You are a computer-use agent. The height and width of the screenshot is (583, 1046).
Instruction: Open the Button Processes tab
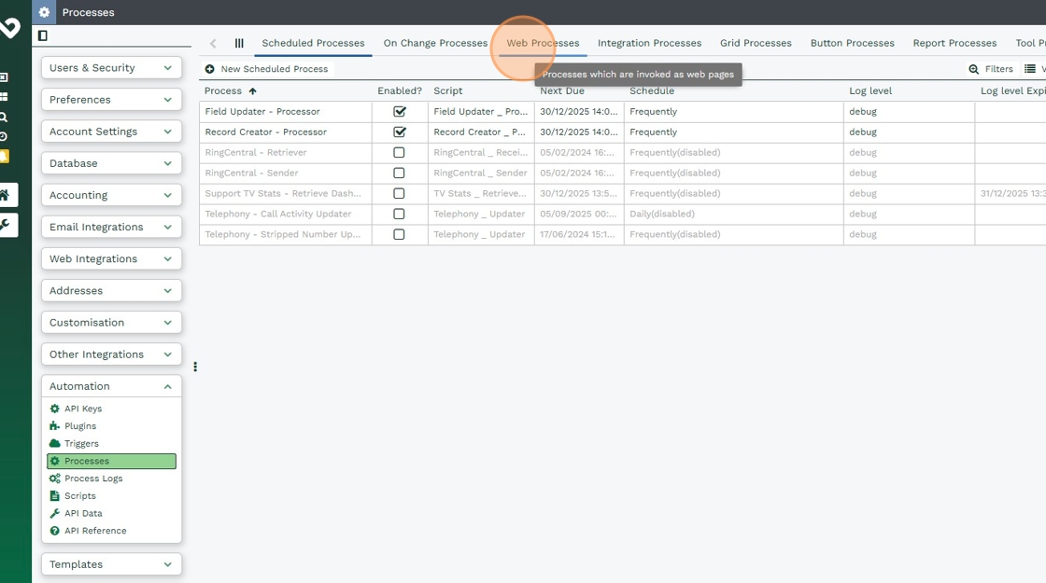coord(852,43)
